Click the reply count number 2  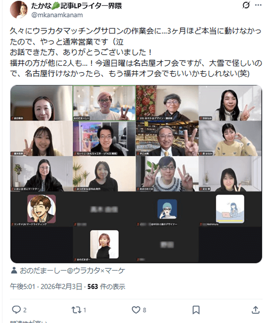pyautogui.click(x=25, y=310)
